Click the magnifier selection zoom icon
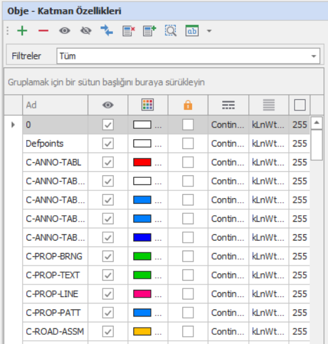The width and height of the screenshot is (328, 344). pos(171,31)
